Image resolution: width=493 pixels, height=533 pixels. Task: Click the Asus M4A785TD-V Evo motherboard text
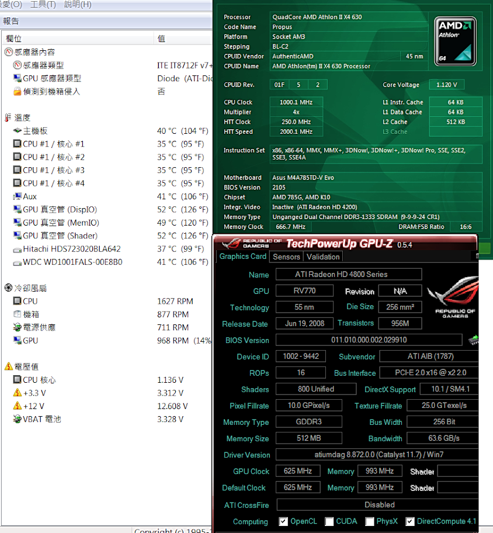click(x=303, y=178)
